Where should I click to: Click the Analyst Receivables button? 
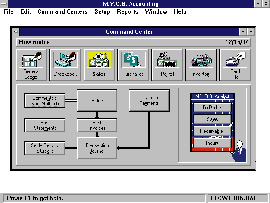(212, 131)
